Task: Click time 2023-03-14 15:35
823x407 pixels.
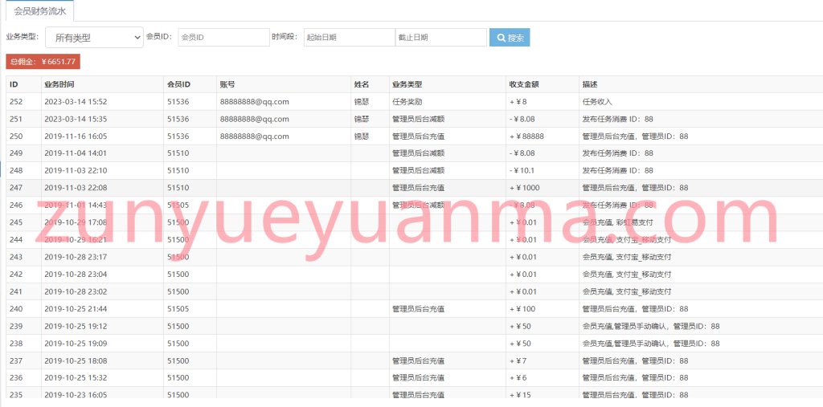Action: click(76, 119)
